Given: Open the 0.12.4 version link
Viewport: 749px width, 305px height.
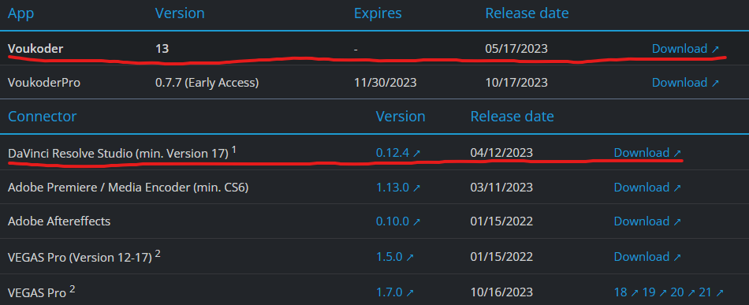Looking at the screenshot, I should click(x=398, y=153).
